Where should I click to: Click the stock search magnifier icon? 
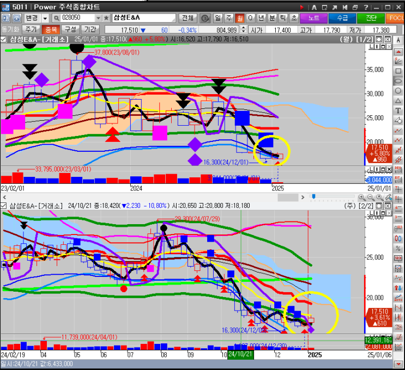click(56, 18)
